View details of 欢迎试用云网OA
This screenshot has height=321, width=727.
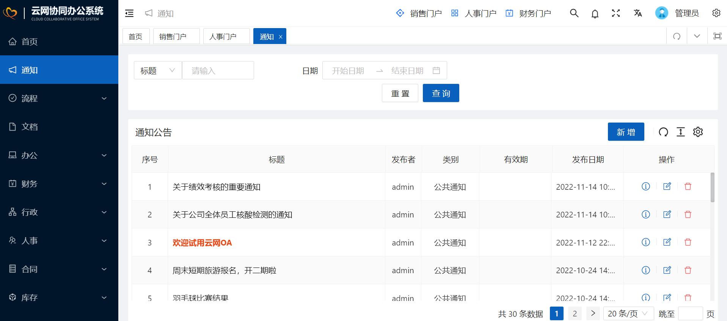coord(645,242)
